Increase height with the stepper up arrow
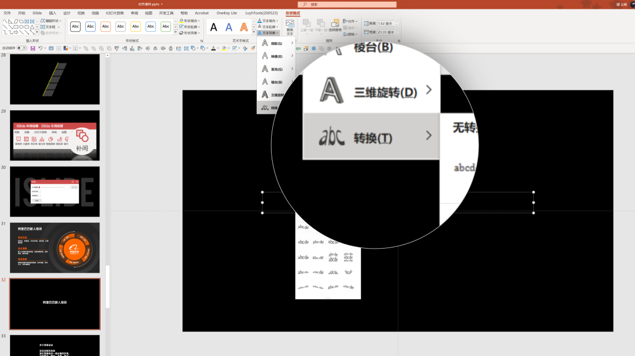Screen dimensions: 635x356 pos(396,22)
